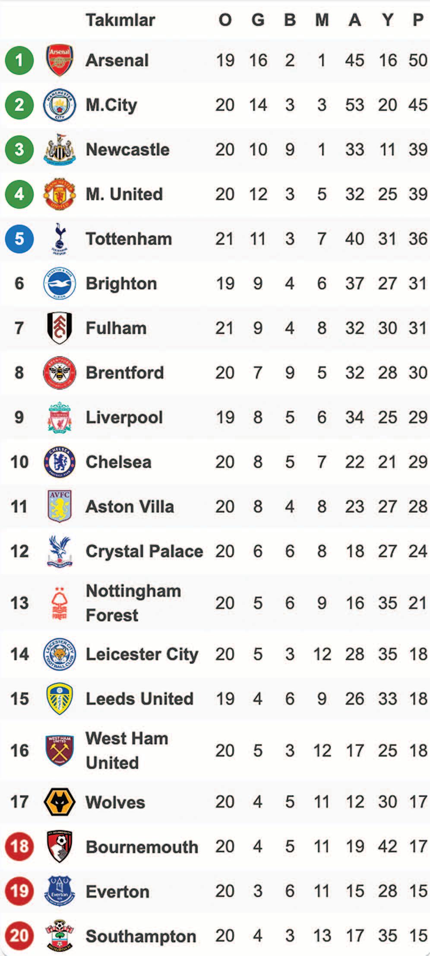Click the West Ham United team name
This screenshot has width=430, height=956.
(x=126, y=751)
